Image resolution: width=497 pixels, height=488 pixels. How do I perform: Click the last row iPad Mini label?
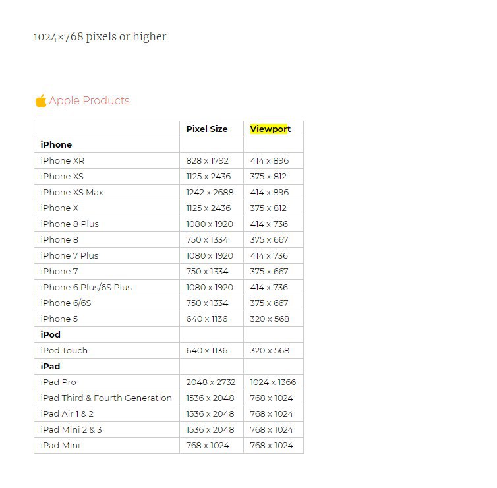click(x=60, y=446)
